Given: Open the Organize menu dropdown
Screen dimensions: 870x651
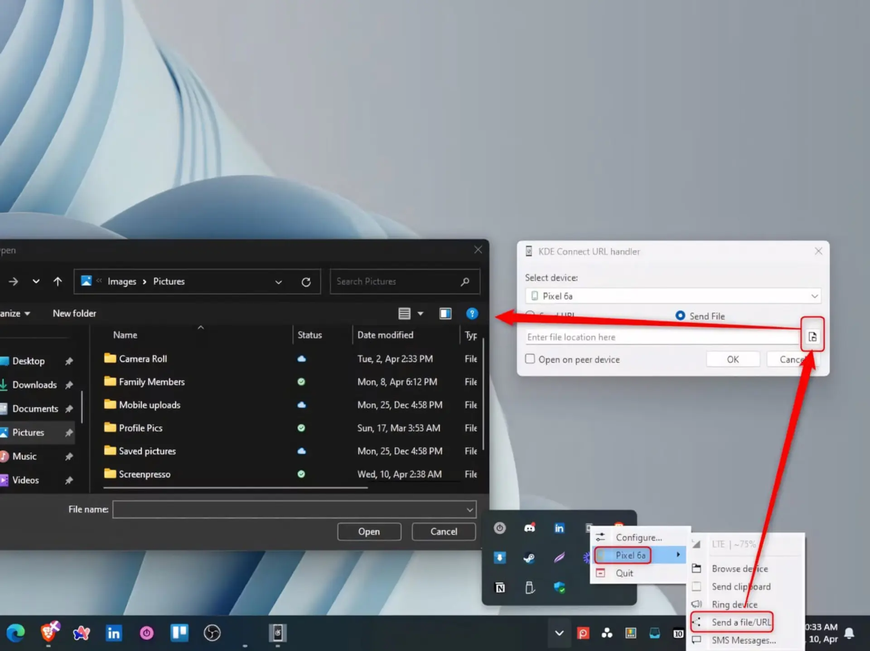Looking at the screenshot, I should tap(15, 313).
